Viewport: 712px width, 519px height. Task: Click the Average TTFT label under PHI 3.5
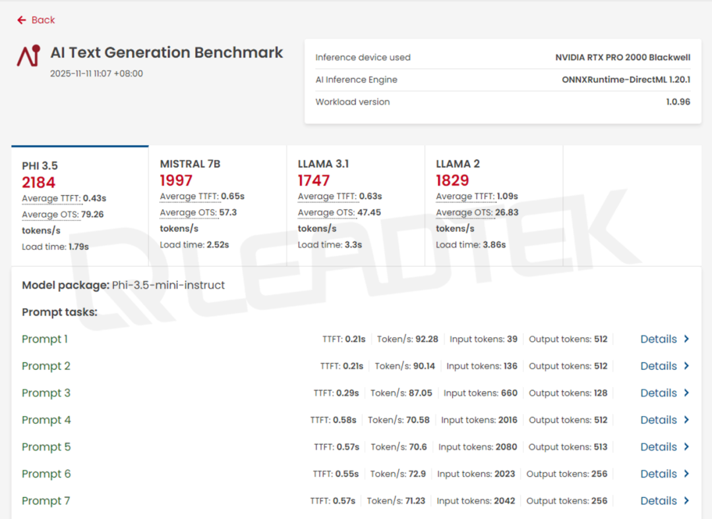[x=51, y=198]
